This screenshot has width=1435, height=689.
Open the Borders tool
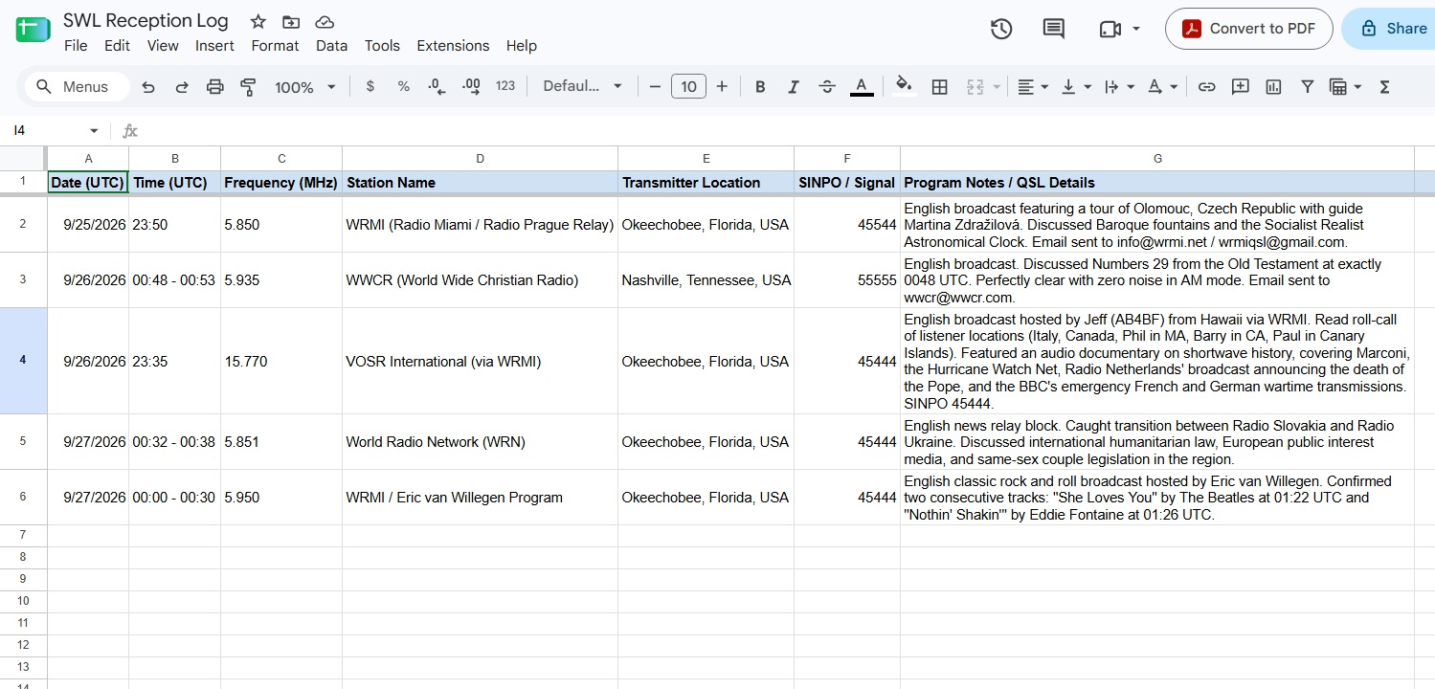coord(940,87)
